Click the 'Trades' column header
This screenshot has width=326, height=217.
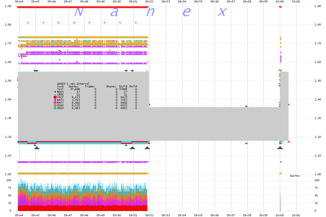pos(90,86)
